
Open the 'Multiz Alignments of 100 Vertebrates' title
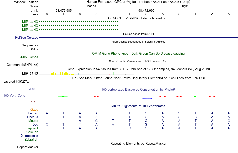tap(138, 106)
